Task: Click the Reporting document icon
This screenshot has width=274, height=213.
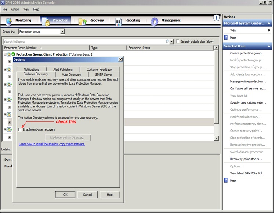Action: [x=119, y=22]
